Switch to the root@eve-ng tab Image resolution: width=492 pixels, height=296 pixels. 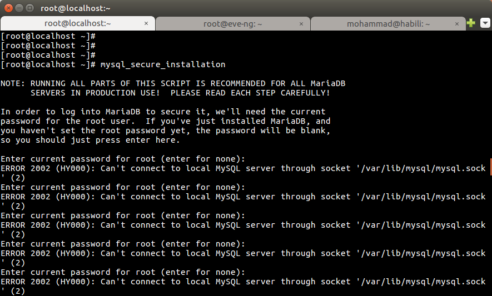tap(232, 24)
